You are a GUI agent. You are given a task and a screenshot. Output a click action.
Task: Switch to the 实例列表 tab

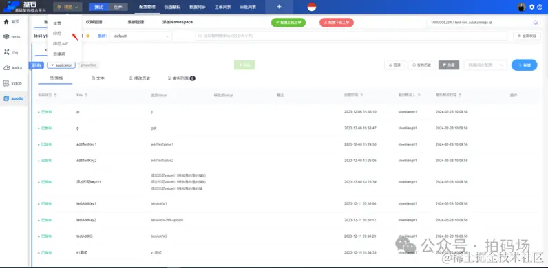click(181, 78)
